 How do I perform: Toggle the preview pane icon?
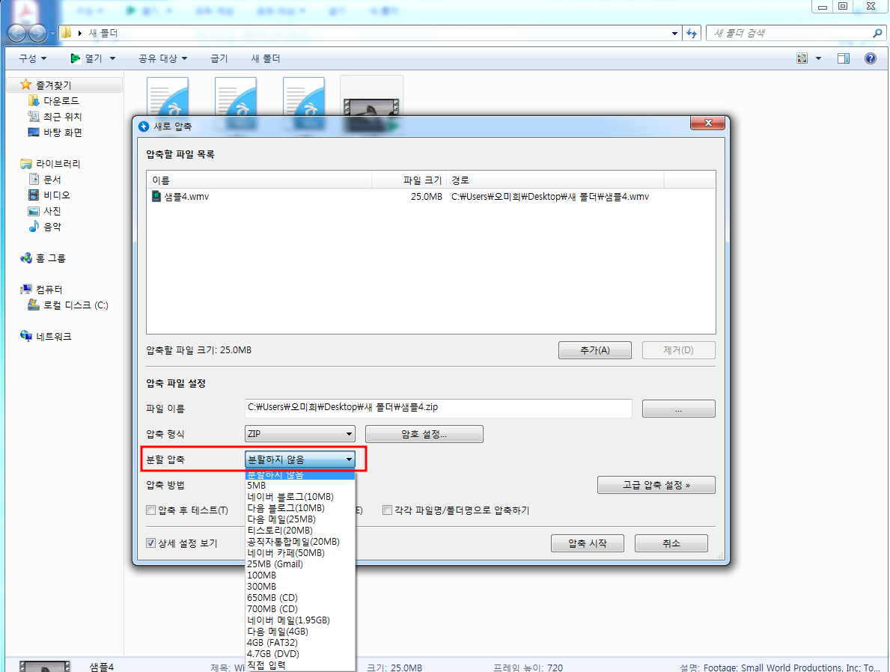pyautogui.click(x=844, y=58)
